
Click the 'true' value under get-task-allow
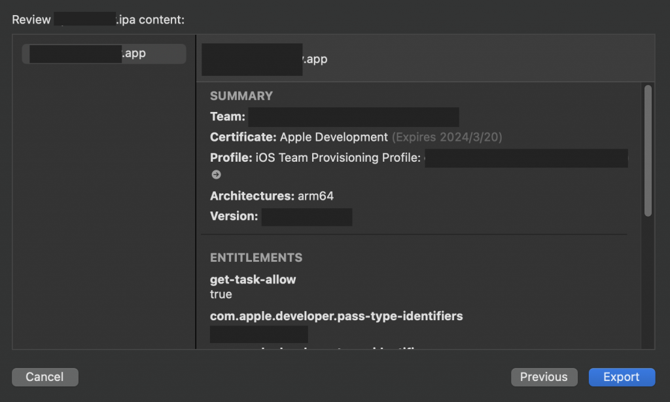click(220, 294)
